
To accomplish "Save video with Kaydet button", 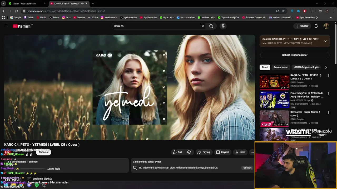I will [x=222, y=152].
